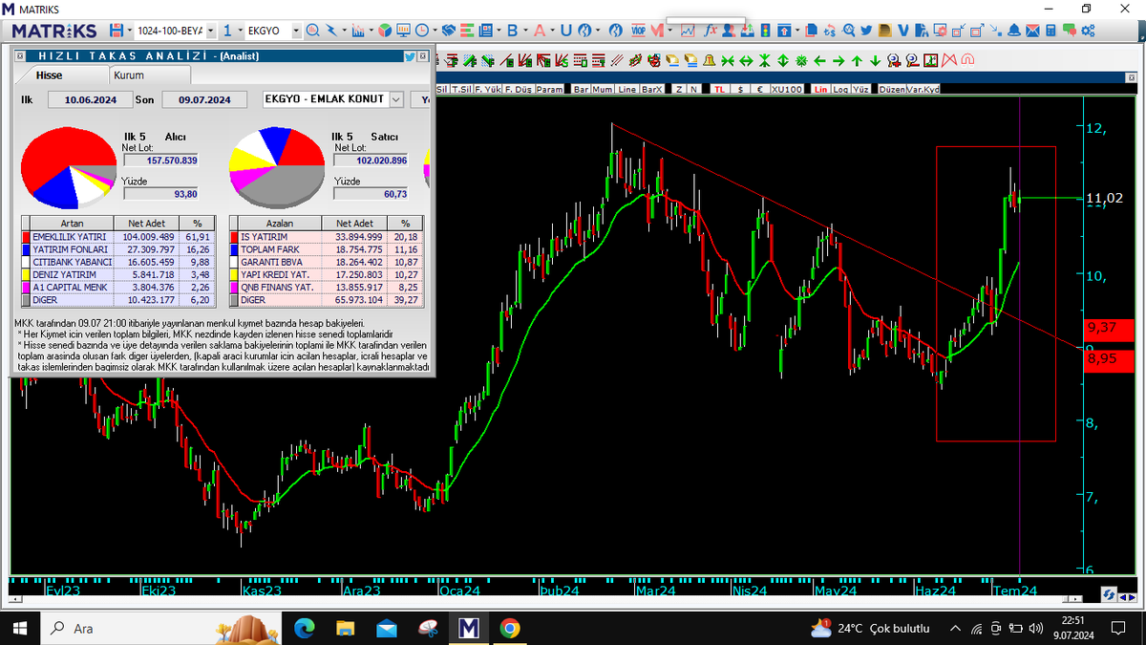
Task: Click the green right arrow icon
Action: pyautogui.click(x=838, y=61)
